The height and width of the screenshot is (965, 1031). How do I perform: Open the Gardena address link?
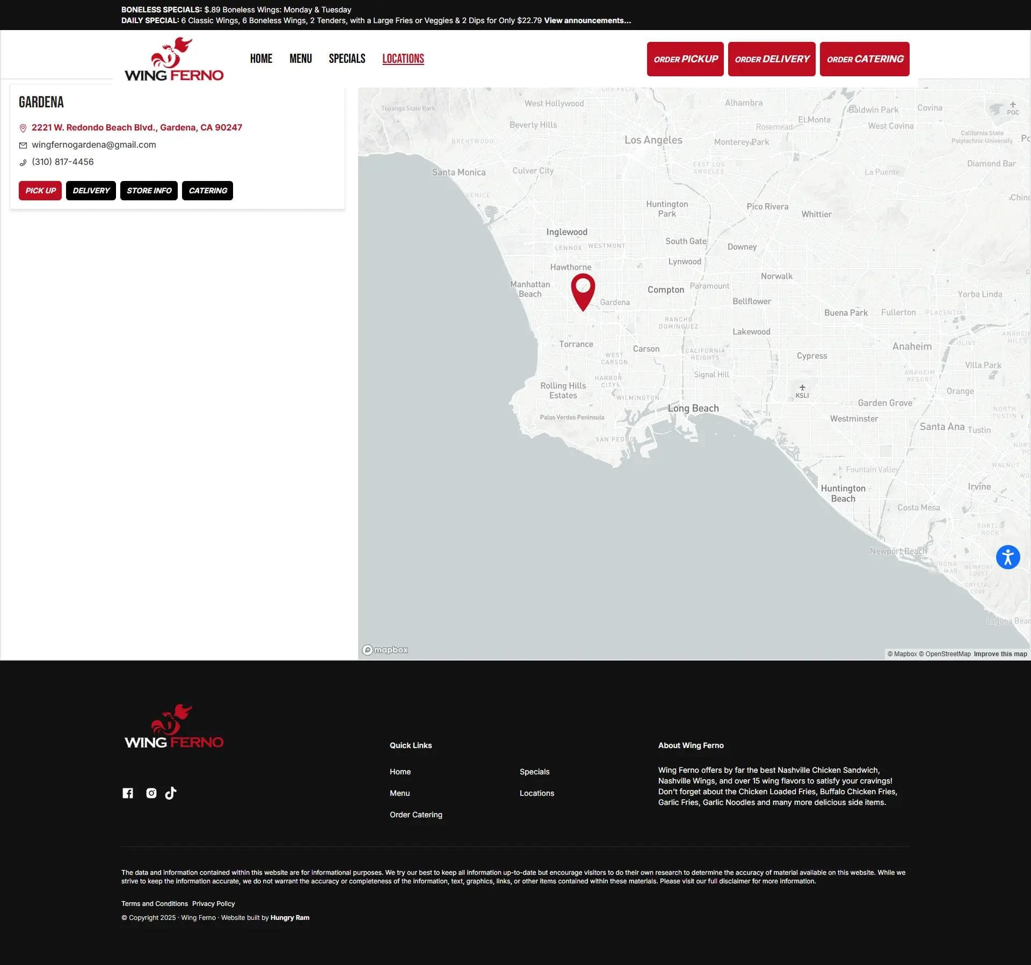(137, 127)
